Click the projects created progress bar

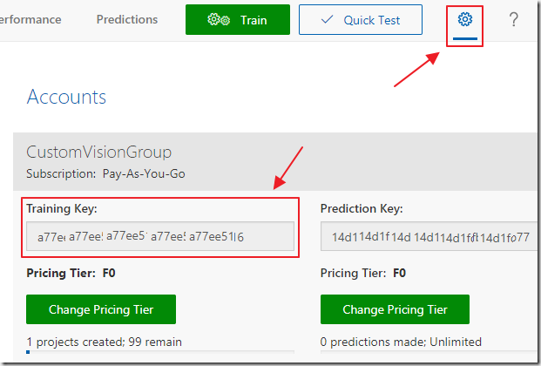click(x=160, y=352)
